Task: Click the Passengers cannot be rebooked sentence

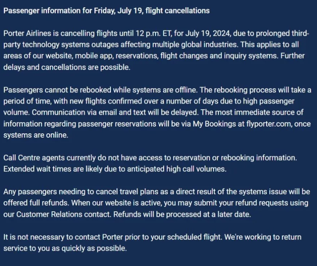Action: pyautogui.click(x=100, y=90)
